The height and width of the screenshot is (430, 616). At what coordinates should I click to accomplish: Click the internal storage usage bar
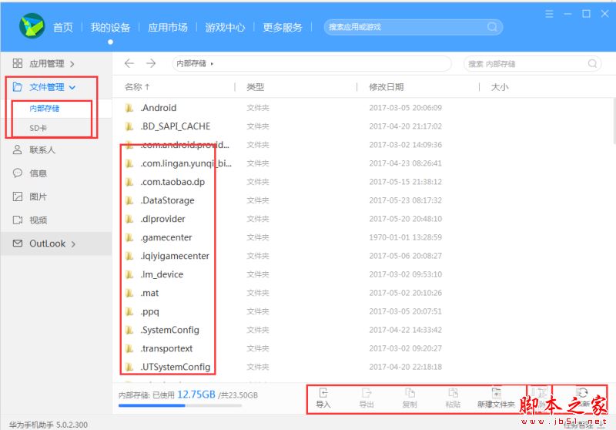(x=180, y=405)
